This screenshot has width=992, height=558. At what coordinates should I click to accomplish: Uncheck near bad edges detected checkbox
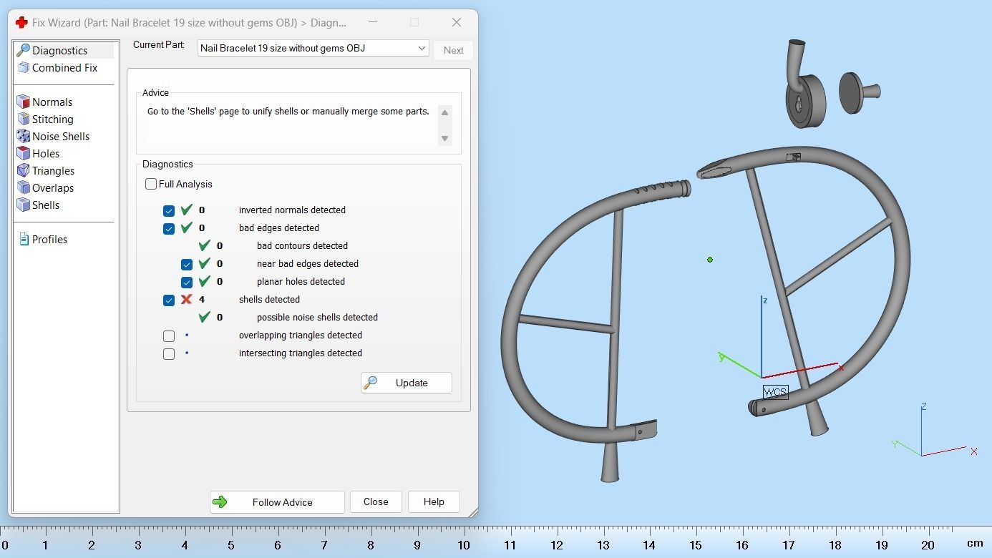pyautogui.click(x=187, y=264)
